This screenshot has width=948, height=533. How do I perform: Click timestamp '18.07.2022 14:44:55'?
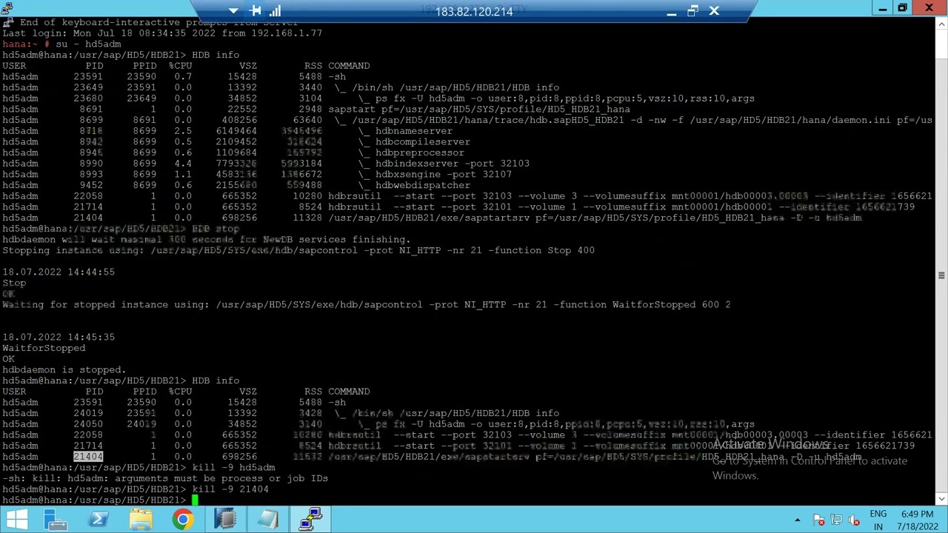point(59,272)
